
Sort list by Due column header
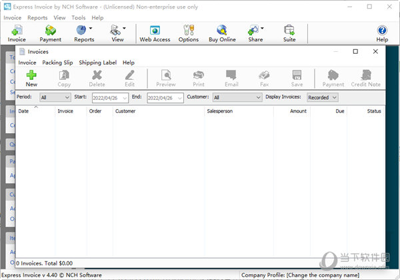click(x=329, y=111)
